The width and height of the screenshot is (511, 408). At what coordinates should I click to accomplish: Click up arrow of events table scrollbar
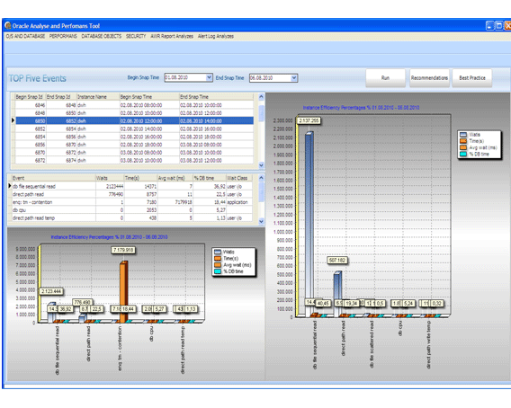click(x=261, y=178)
